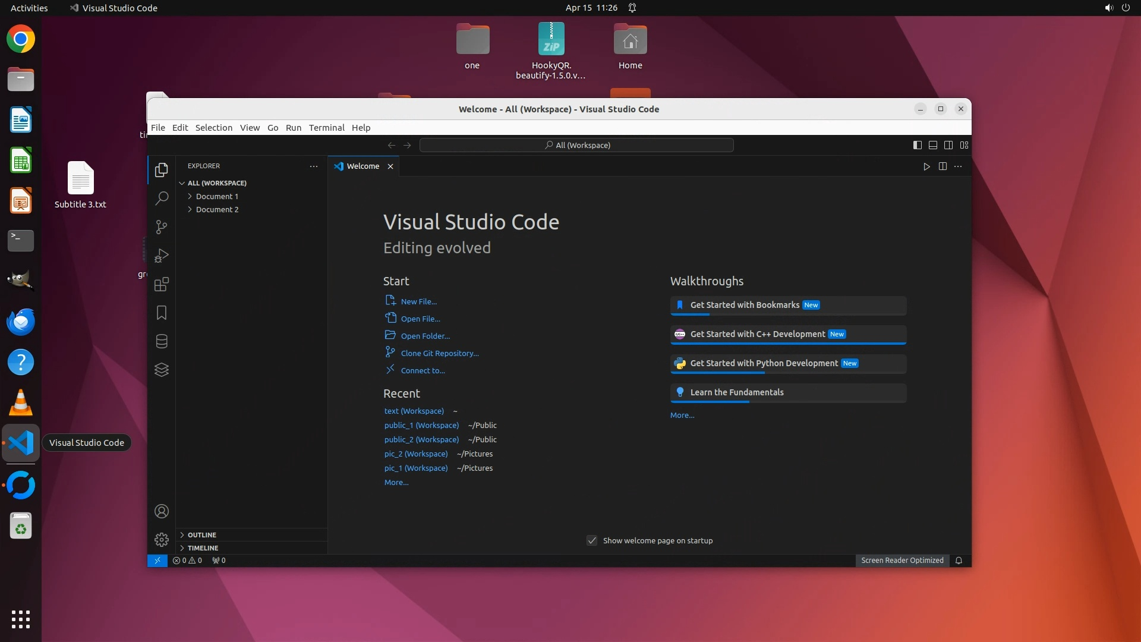Open the Accounts icon
Screen dimensions: 1141x642
pos(161,511)
